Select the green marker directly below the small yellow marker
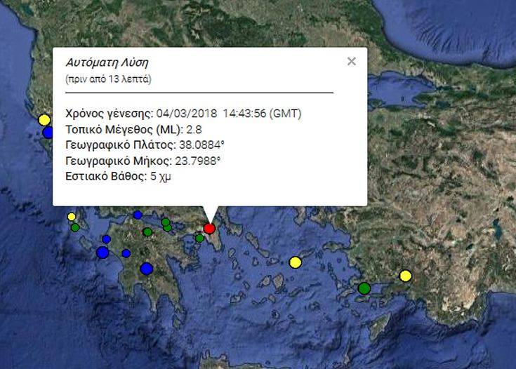Screen dimensions: 516x369 coord(75,227)
